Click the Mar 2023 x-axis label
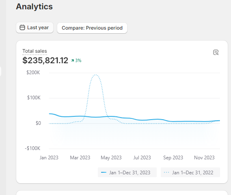 coord(80,158)
